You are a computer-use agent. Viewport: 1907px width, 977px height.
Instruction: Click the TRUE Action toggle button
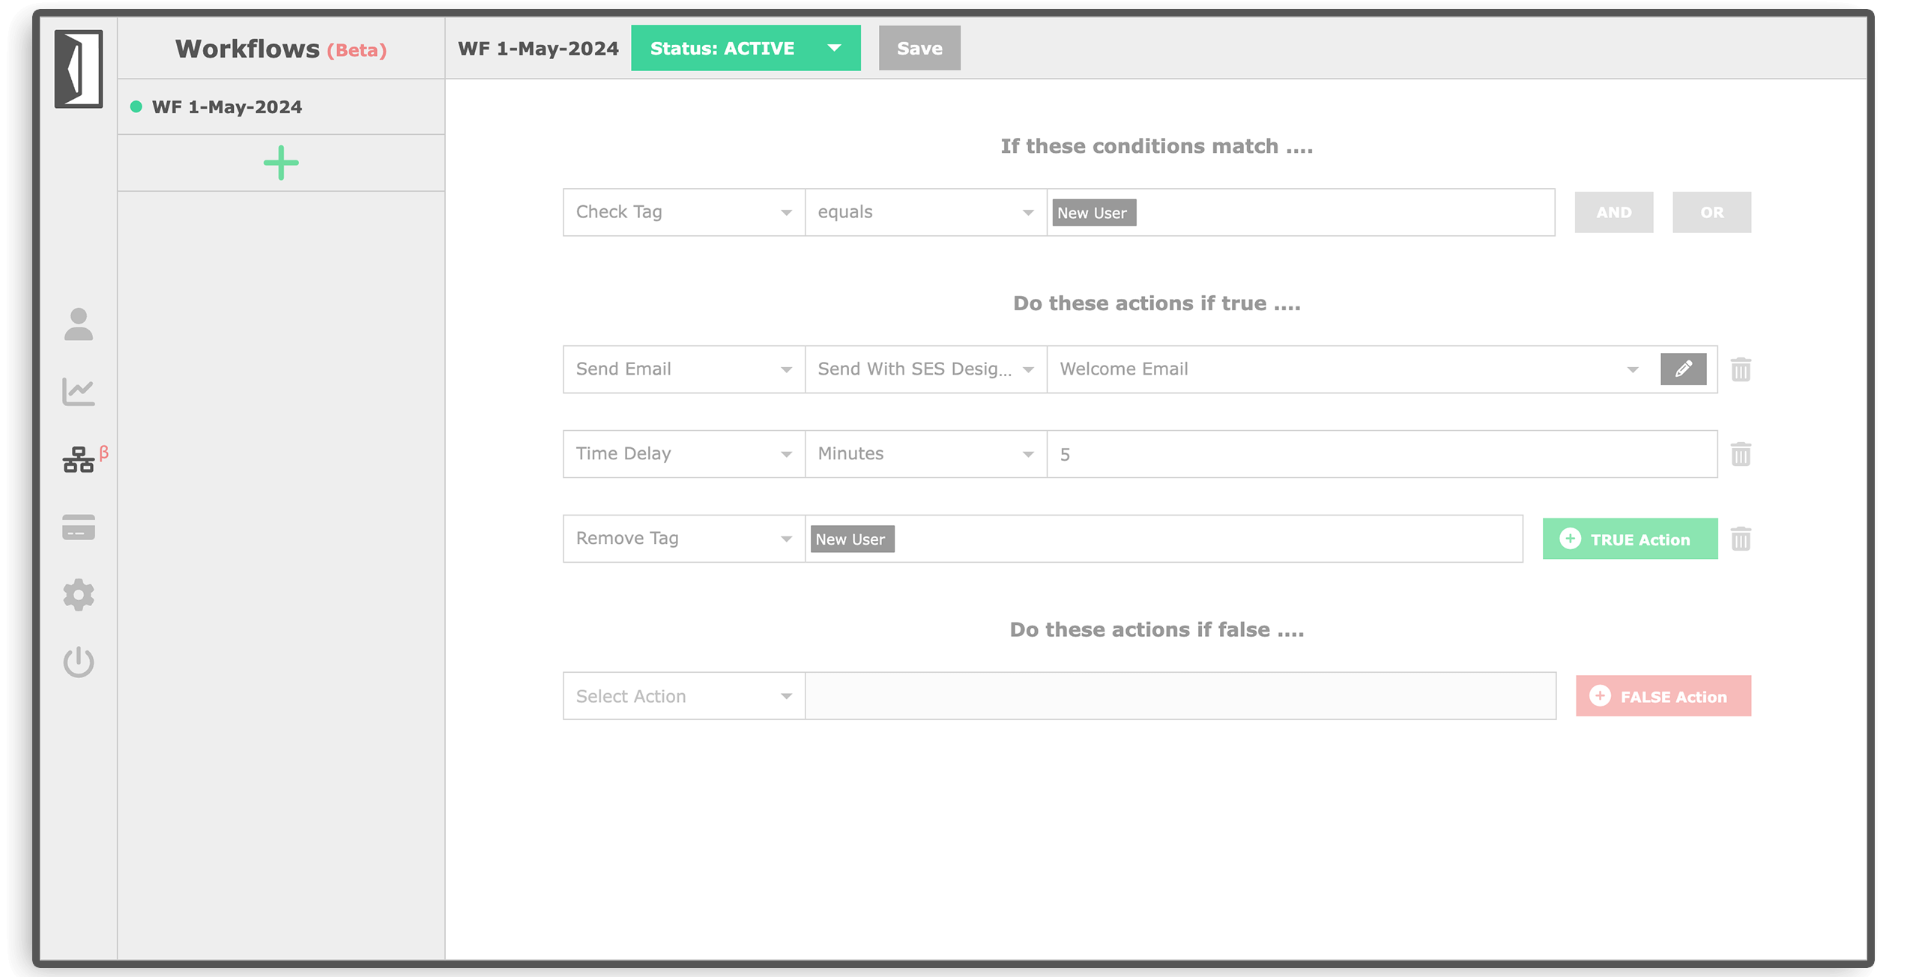[1627, 539]
